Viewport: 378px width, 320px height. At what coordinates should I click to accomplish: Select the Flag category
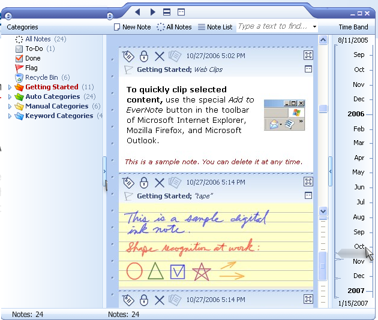[26, 68]
